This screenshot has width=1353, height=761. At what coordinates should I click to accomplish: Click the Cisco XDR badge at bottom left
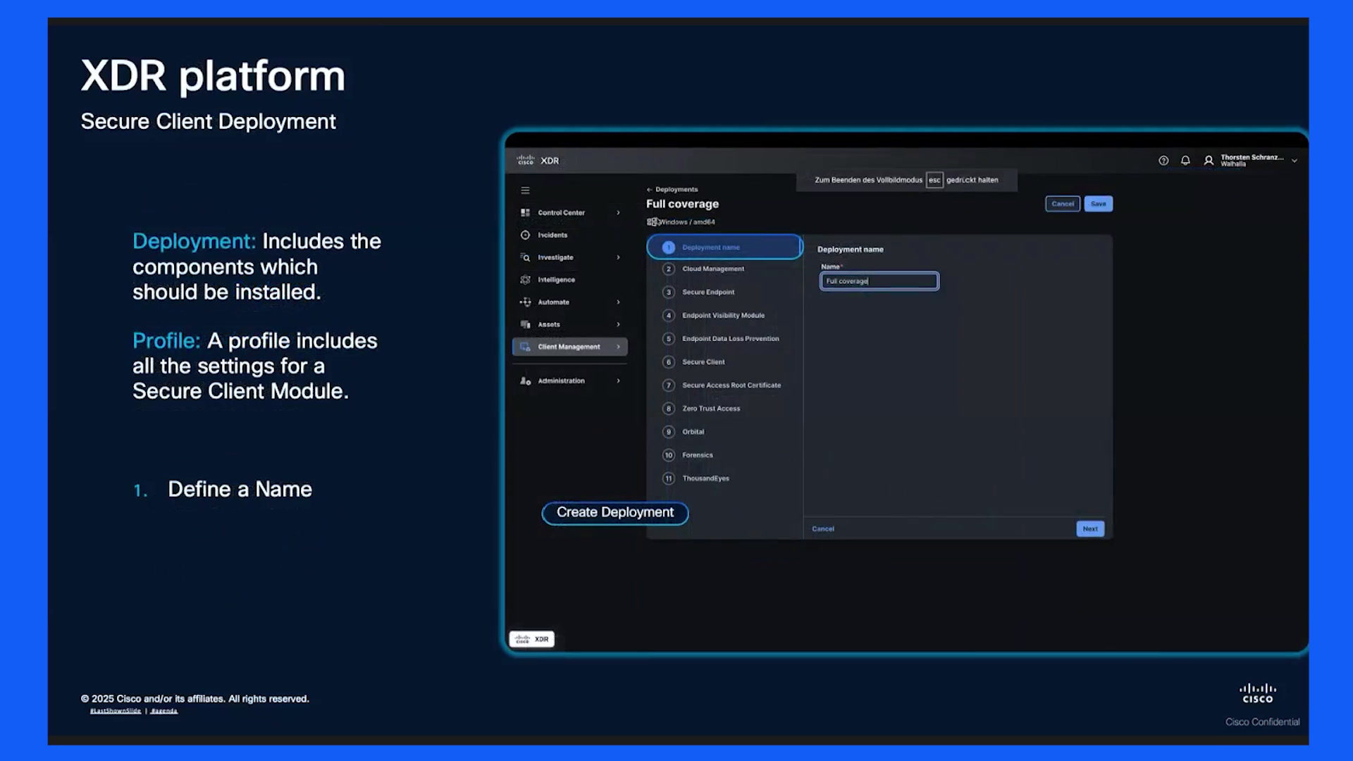[x=532, y=639]
